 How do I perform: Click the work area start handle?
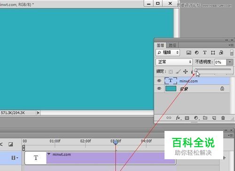pyautogui.click(x=23, y=148)
